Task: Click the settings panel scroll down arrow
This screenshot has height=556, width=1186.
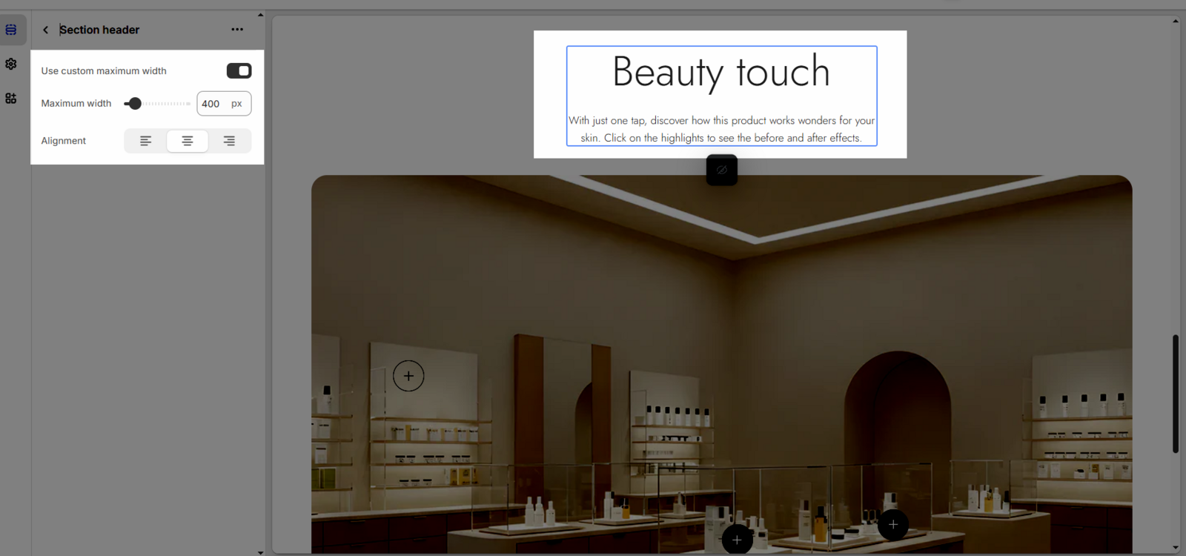Action: click(260, 552)
